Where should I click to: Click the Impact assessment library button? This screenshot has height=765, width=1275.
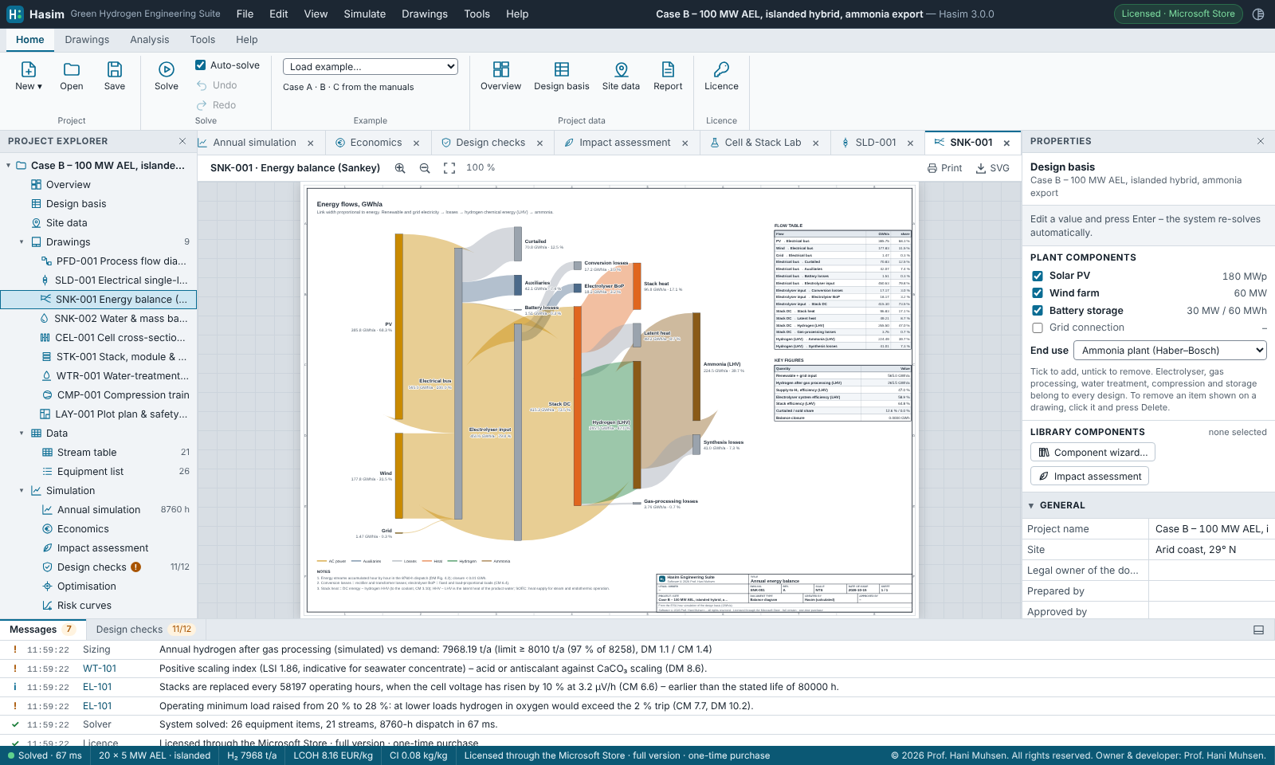(1089, 477)
